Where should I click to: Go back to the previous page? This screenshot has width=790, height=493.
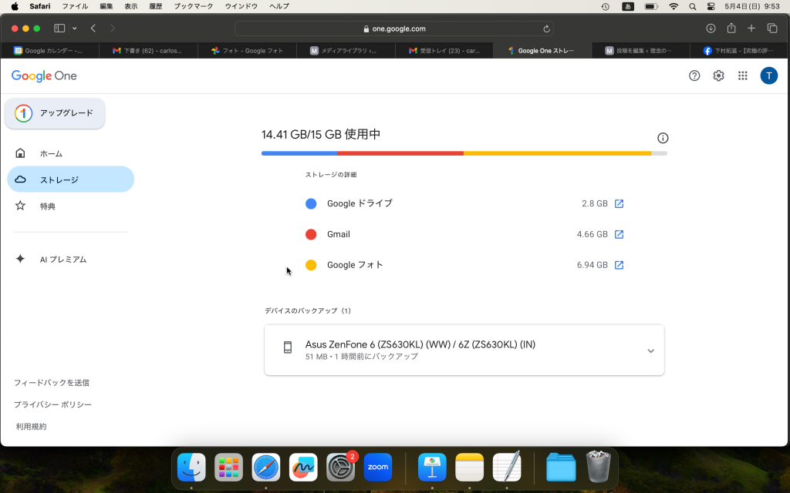coord(93,29)
